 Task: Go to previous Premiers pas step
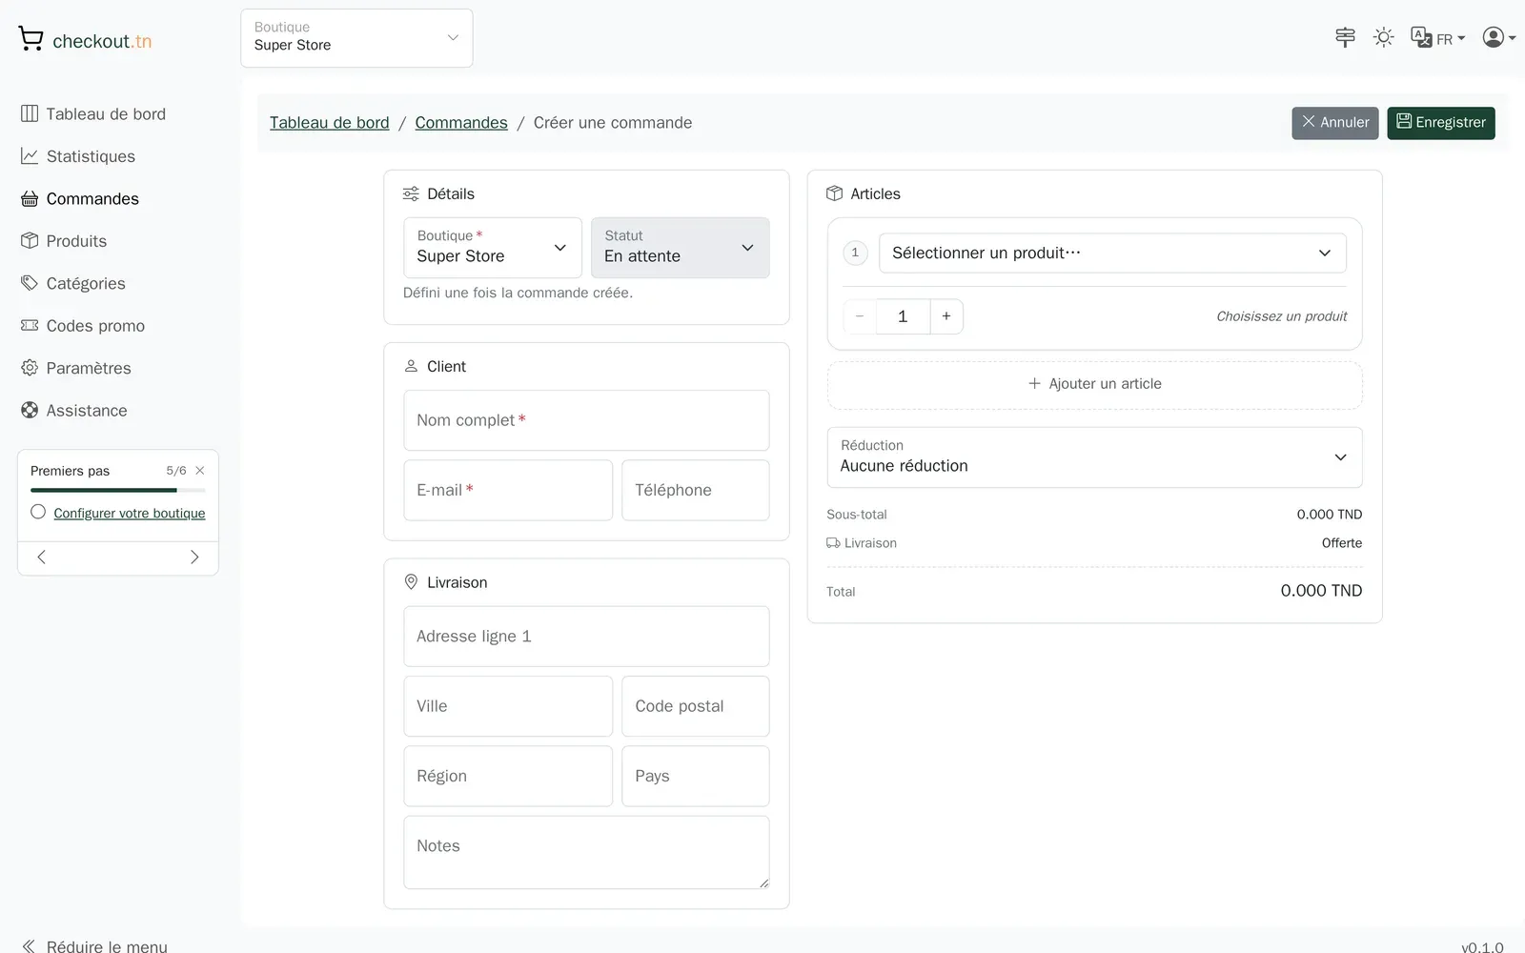point(42,558)
